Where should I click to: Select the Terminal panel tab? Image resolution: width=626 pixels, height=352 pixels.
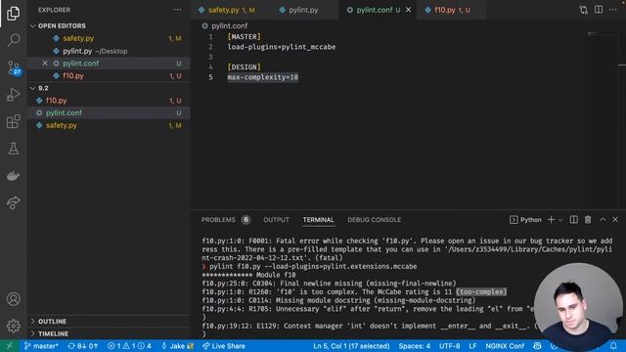click(x=318, y=220)
